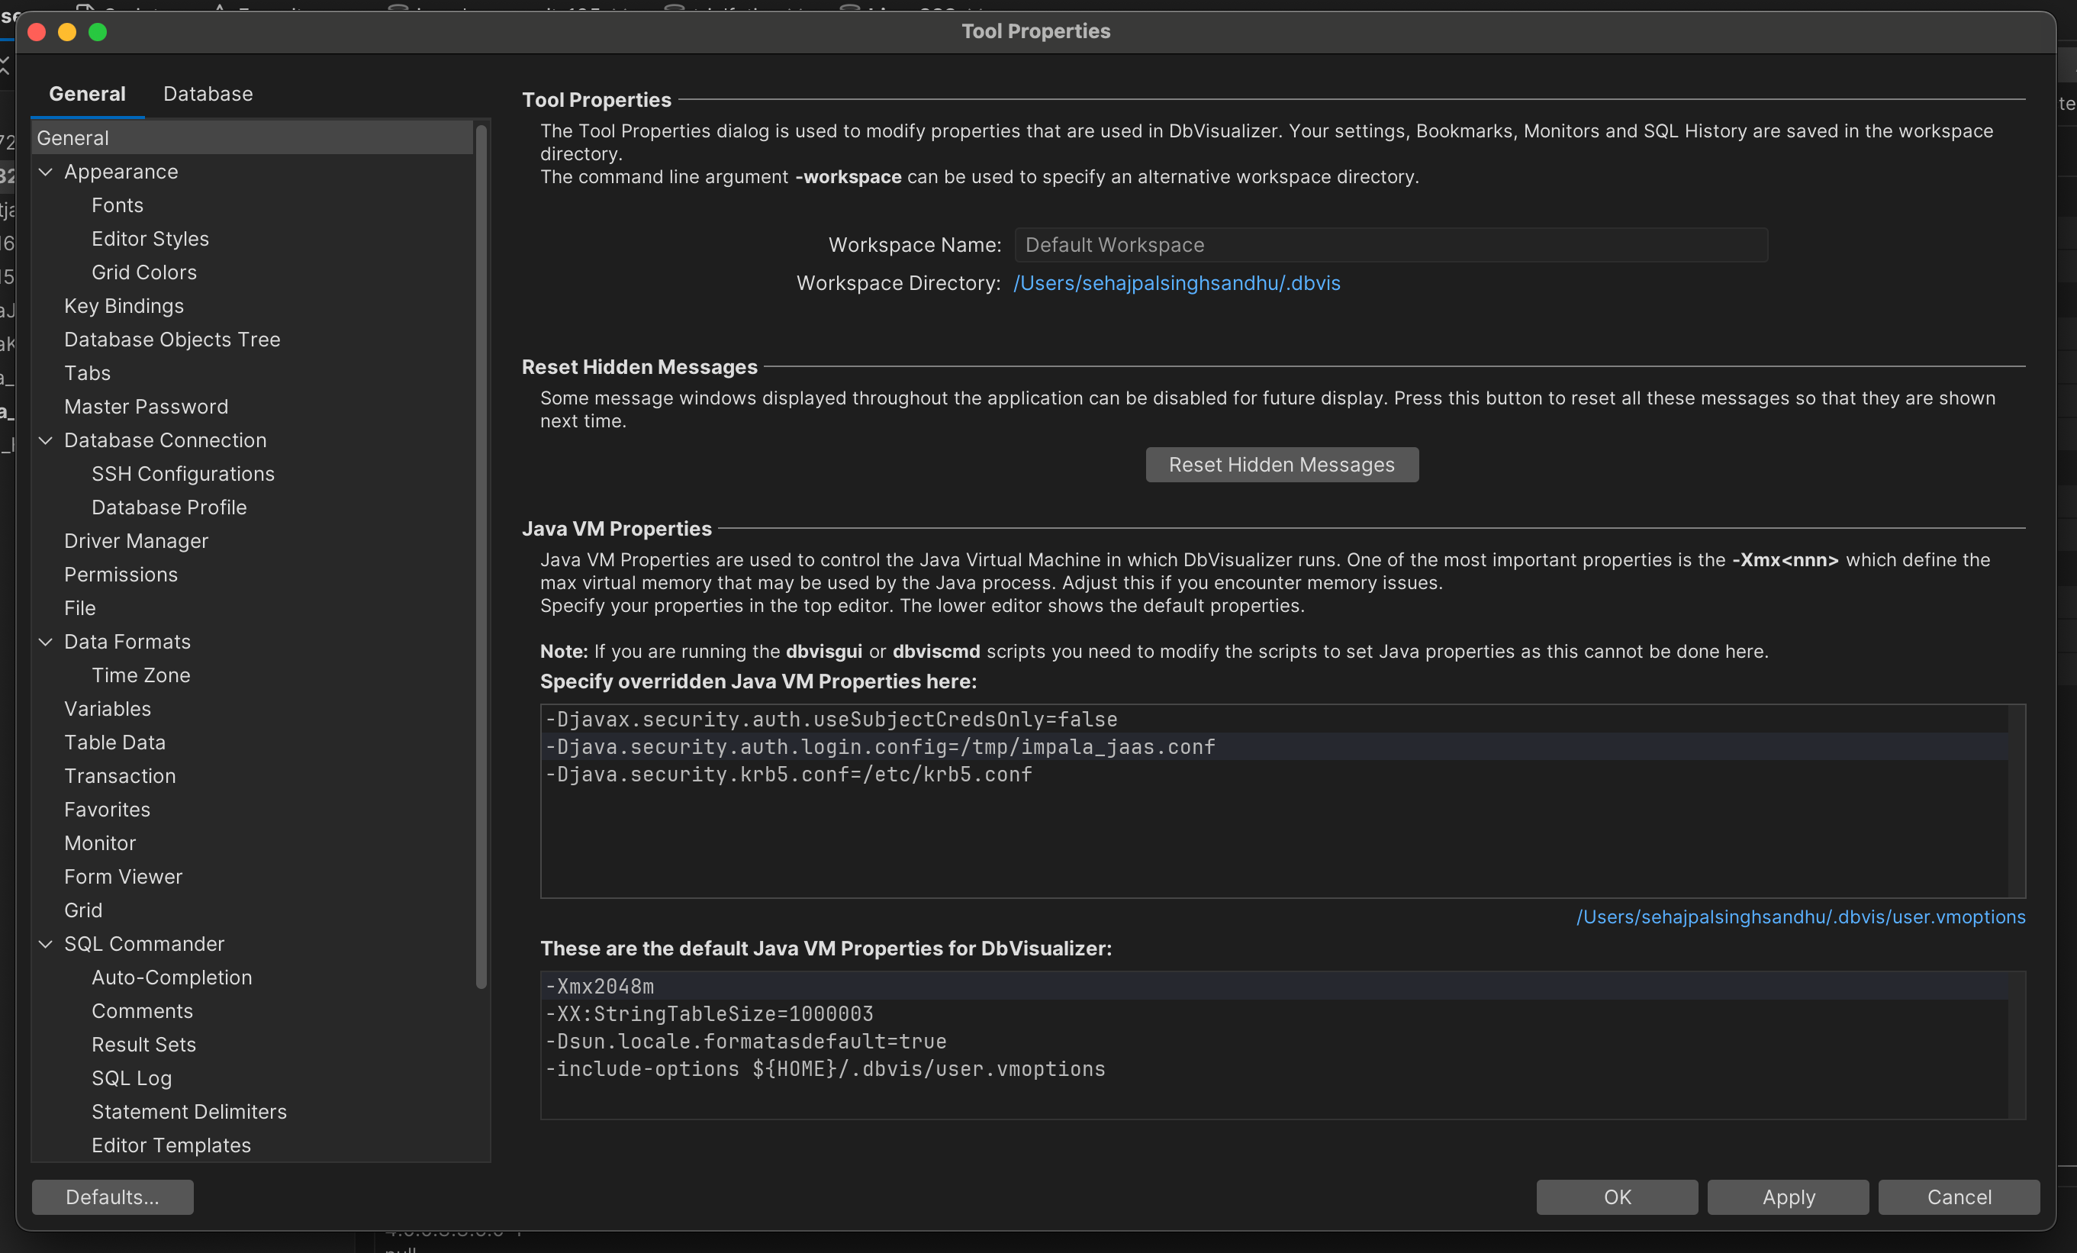Collapse the Appearance tree node

47,172
